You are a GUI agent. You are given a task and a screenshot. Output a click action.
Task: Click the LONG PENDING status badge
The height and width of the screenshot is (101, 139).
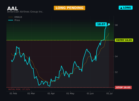tap(69, 8)
